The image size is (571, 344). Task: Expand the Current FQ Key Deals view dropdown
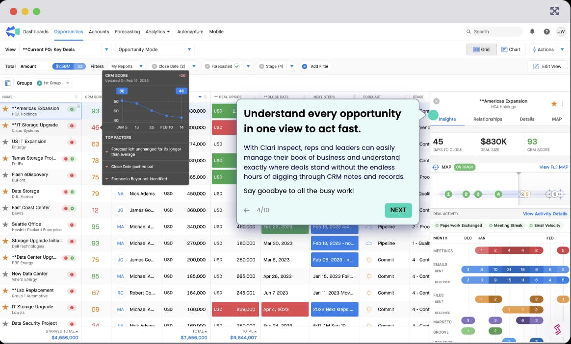pyautogui.click(x=107, y=49)
